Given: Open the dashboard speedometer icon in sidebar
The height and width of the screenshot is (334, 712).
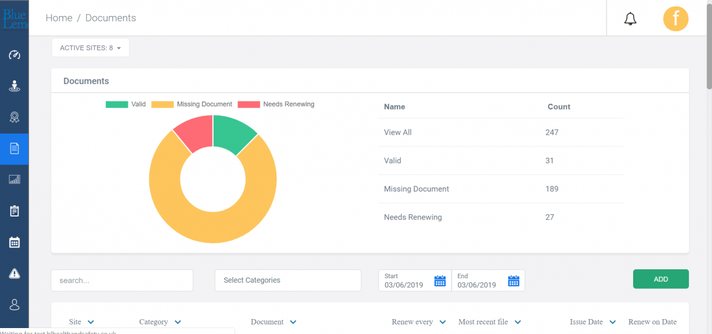Looking at the screenshot, I should tap(14, 55).
